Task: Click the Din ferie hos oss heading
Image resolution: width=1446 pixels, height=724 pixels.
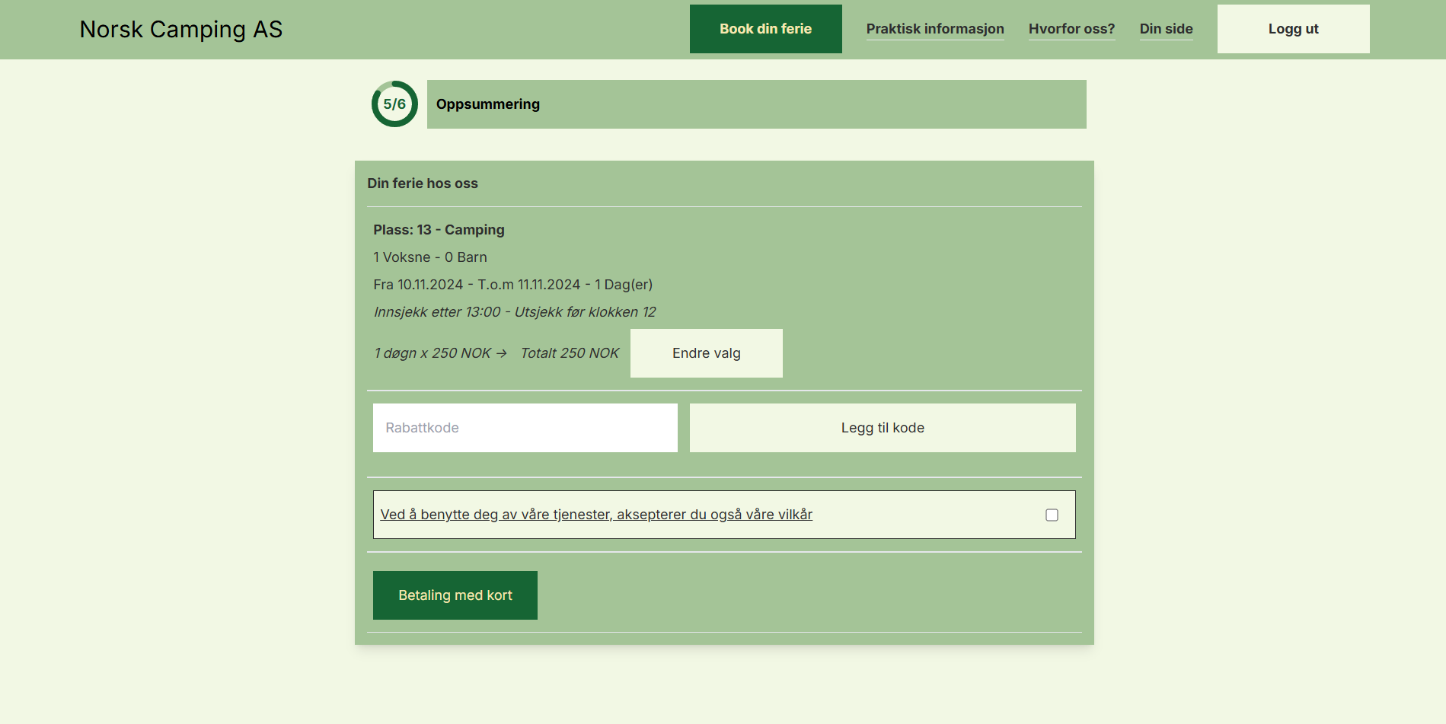Action: click(x=423, y=183)
